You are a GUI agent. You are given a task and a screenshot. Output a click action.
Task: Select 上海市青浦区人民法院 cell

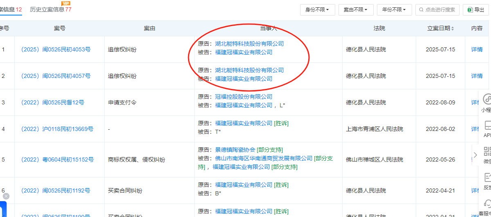pos(374,129)
